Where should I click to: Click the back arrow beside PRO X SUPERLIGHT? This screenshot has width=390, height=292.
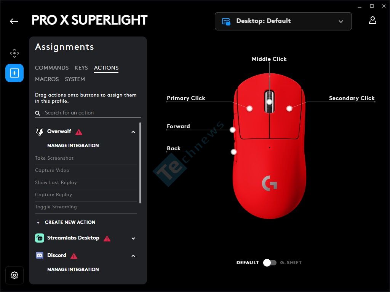(x=14, y=21)
